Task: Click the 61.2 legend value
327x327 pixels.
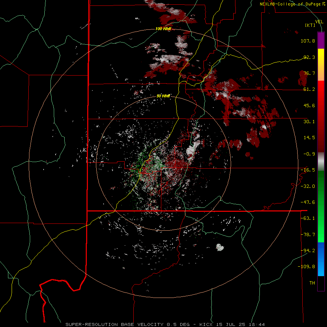Action: [309, 89]
